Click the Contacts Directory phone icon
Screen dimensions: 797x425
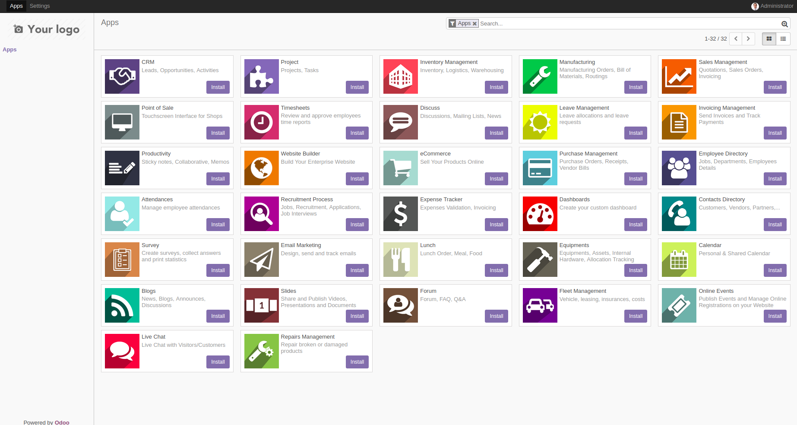(679, 214)
